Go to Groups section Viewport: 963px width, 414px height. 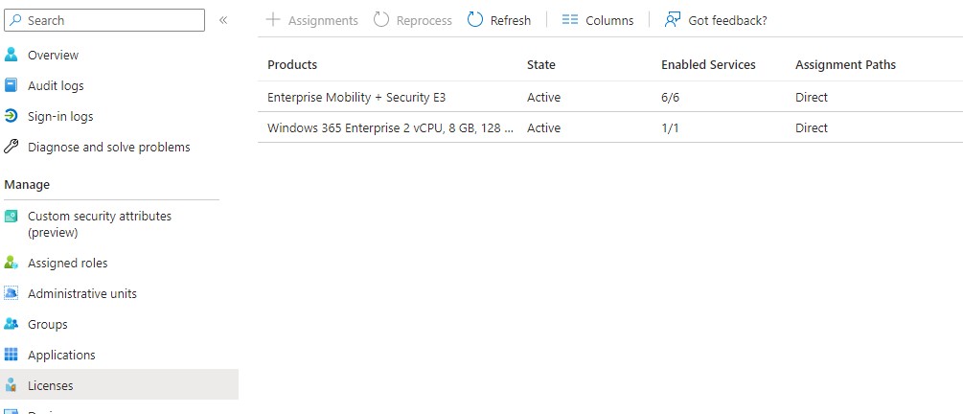click(47, 325)
